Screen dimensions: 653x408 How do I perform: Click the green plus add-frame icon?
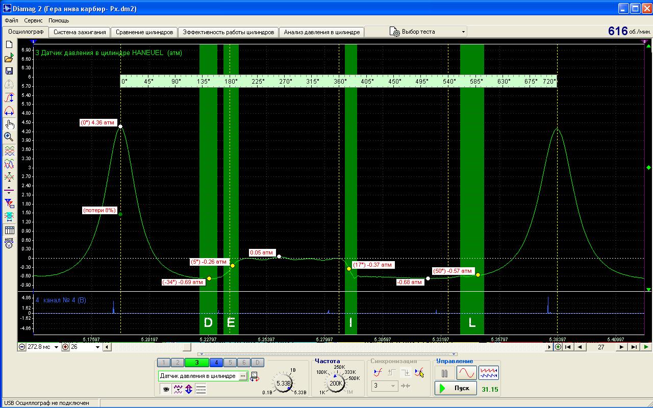pyautogui.click(x=558, y=347)
